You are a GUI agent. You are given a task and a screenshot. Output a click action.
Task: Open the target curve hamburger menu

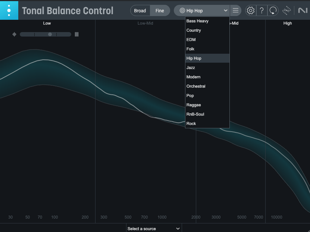[x=235, y=10]
